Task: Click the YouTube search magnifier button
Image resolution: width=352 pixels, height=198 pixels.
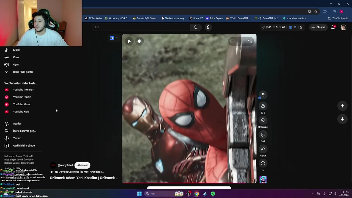Action: point(196,27)
